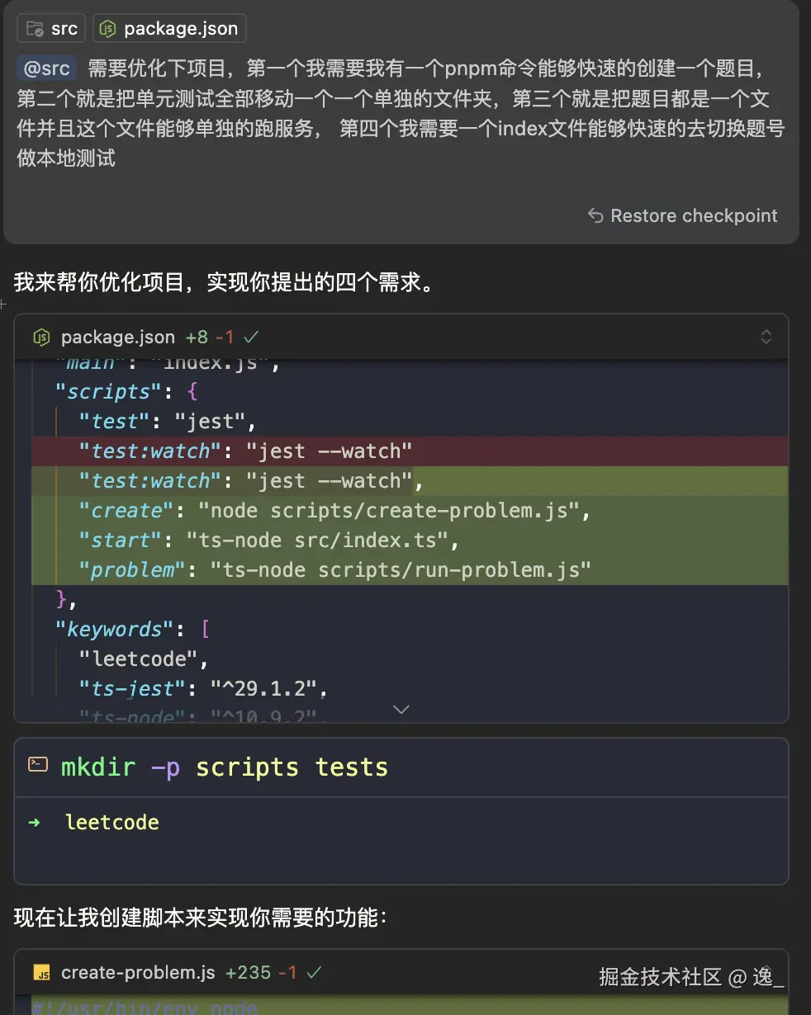
Task: Click the leetcode terminal output line
Action: pos(111,823)
